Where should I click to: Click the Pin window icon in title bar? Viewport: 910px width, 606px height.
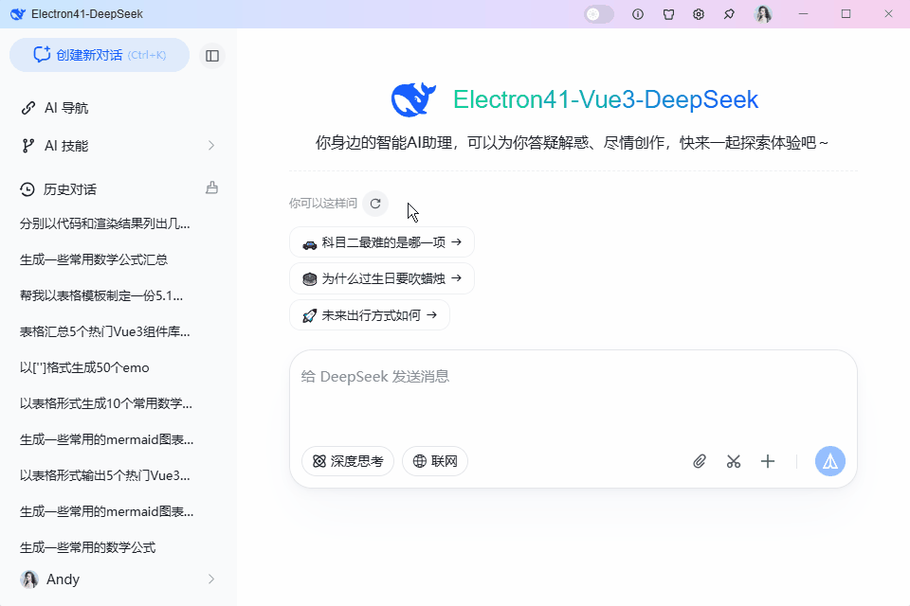tap(729, 14)
